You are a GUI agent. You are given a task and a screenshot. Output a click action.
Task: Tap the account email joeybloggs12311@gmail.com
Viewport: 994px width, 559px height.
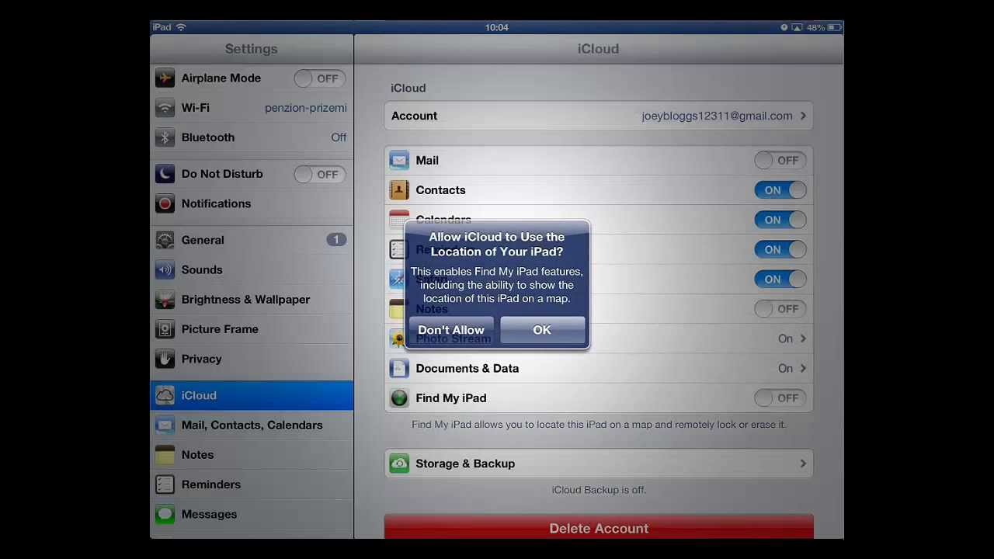tap(717, 116)
